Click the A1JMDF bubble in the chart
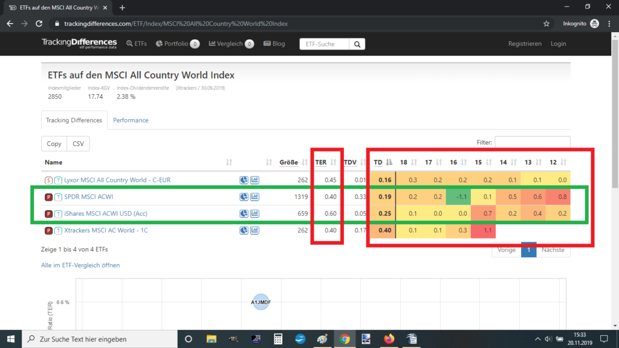 click(261, 302)
